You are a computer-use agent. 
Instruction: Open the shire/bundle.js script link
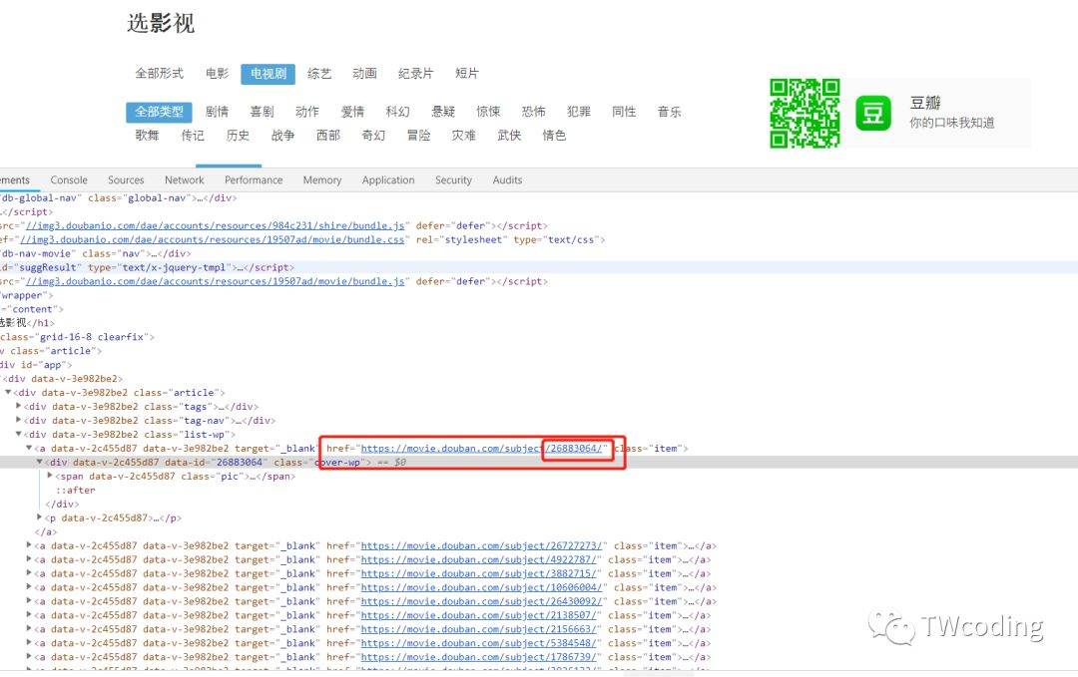216,226
